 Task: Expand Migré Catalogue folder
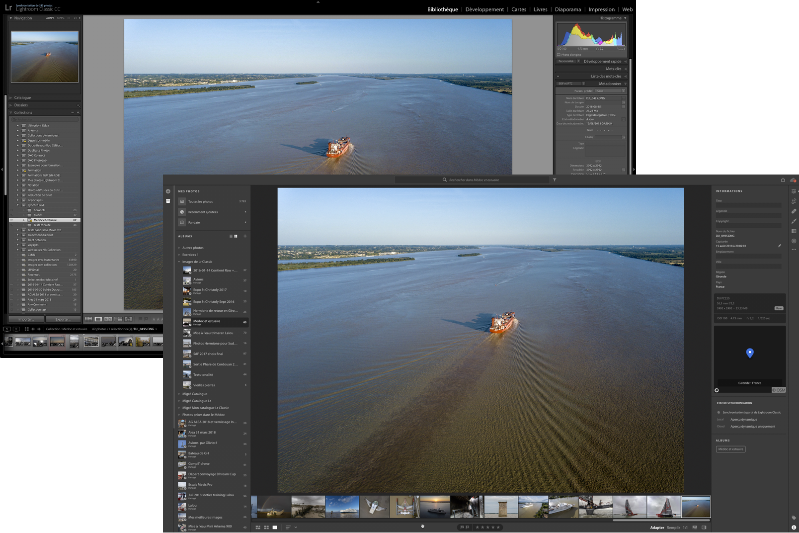[179, 394]
